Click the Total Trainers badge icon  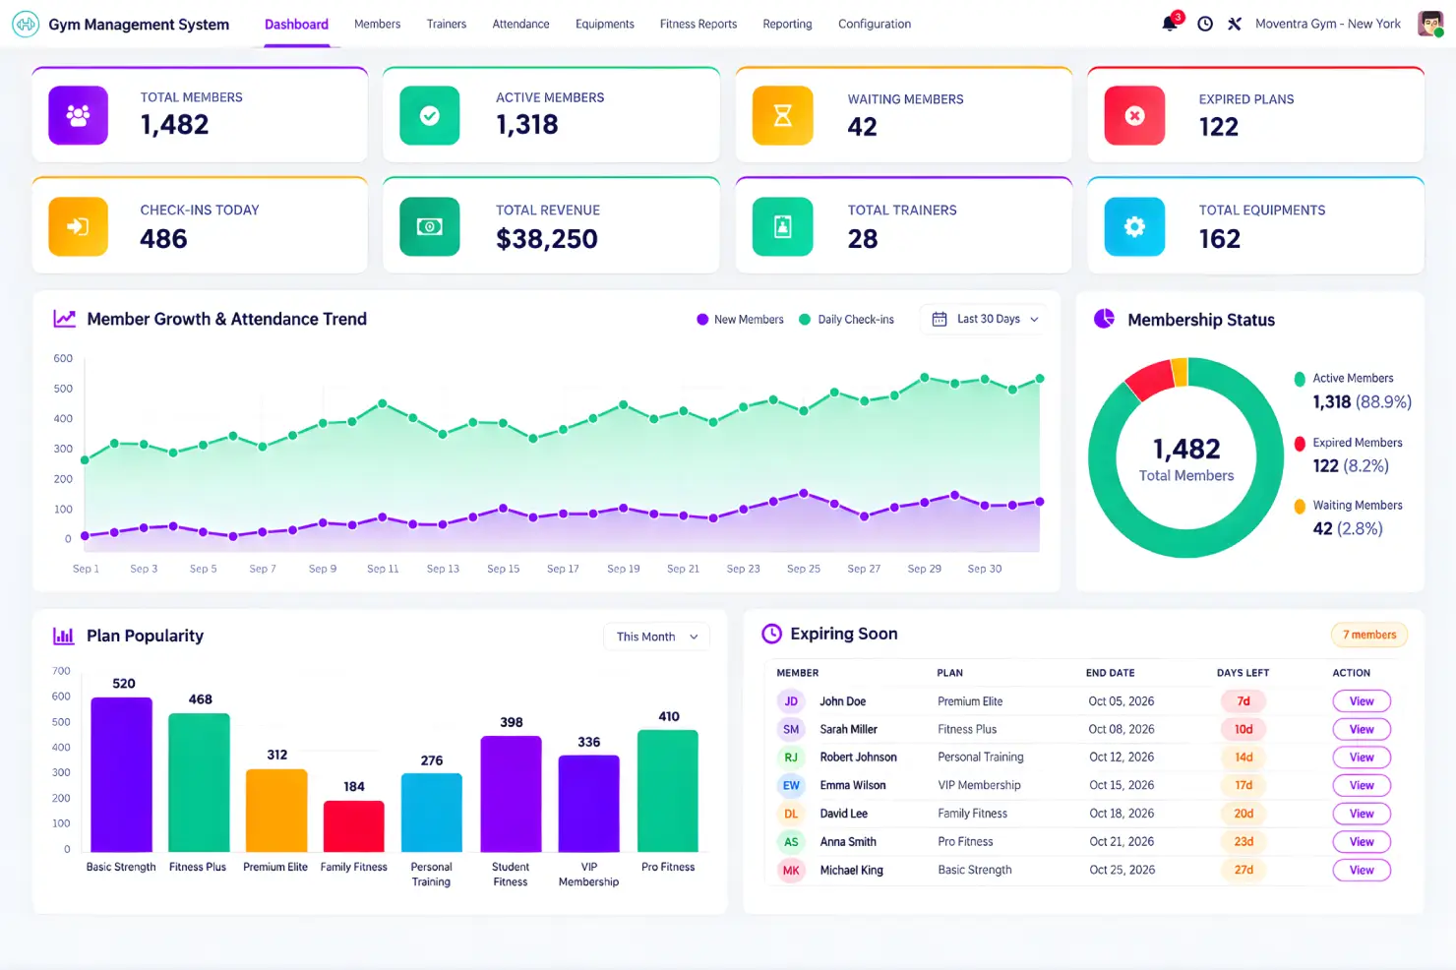pyautogui.click(x=782, y=226)
